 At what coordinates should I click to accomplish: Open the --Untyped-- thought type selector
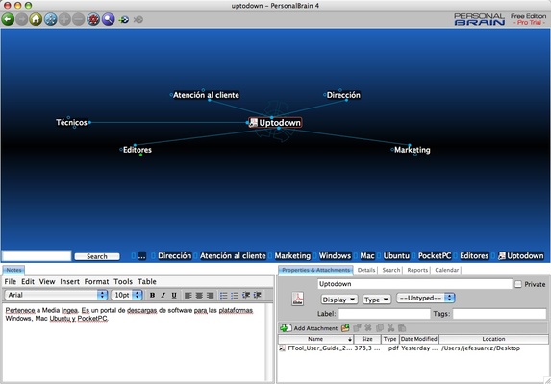pyautogui.click(x=426, y=299)
